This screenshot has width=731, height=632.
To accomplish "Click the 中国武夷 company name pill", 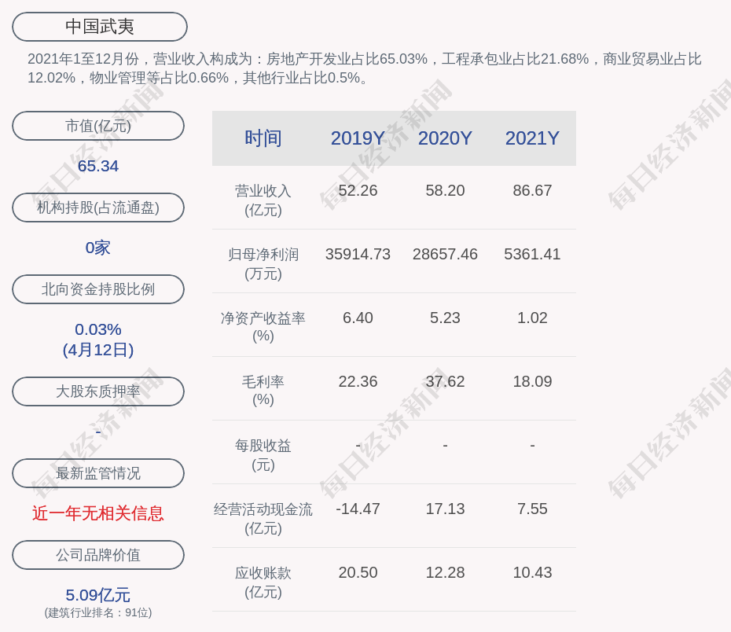I will coord(100,27).
